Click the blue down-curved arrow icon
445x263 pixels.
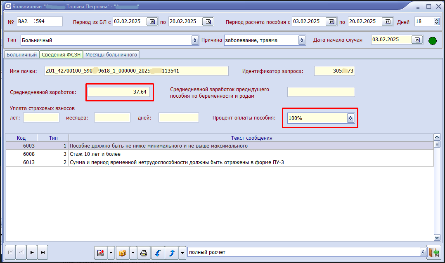[x=157, y=252]
